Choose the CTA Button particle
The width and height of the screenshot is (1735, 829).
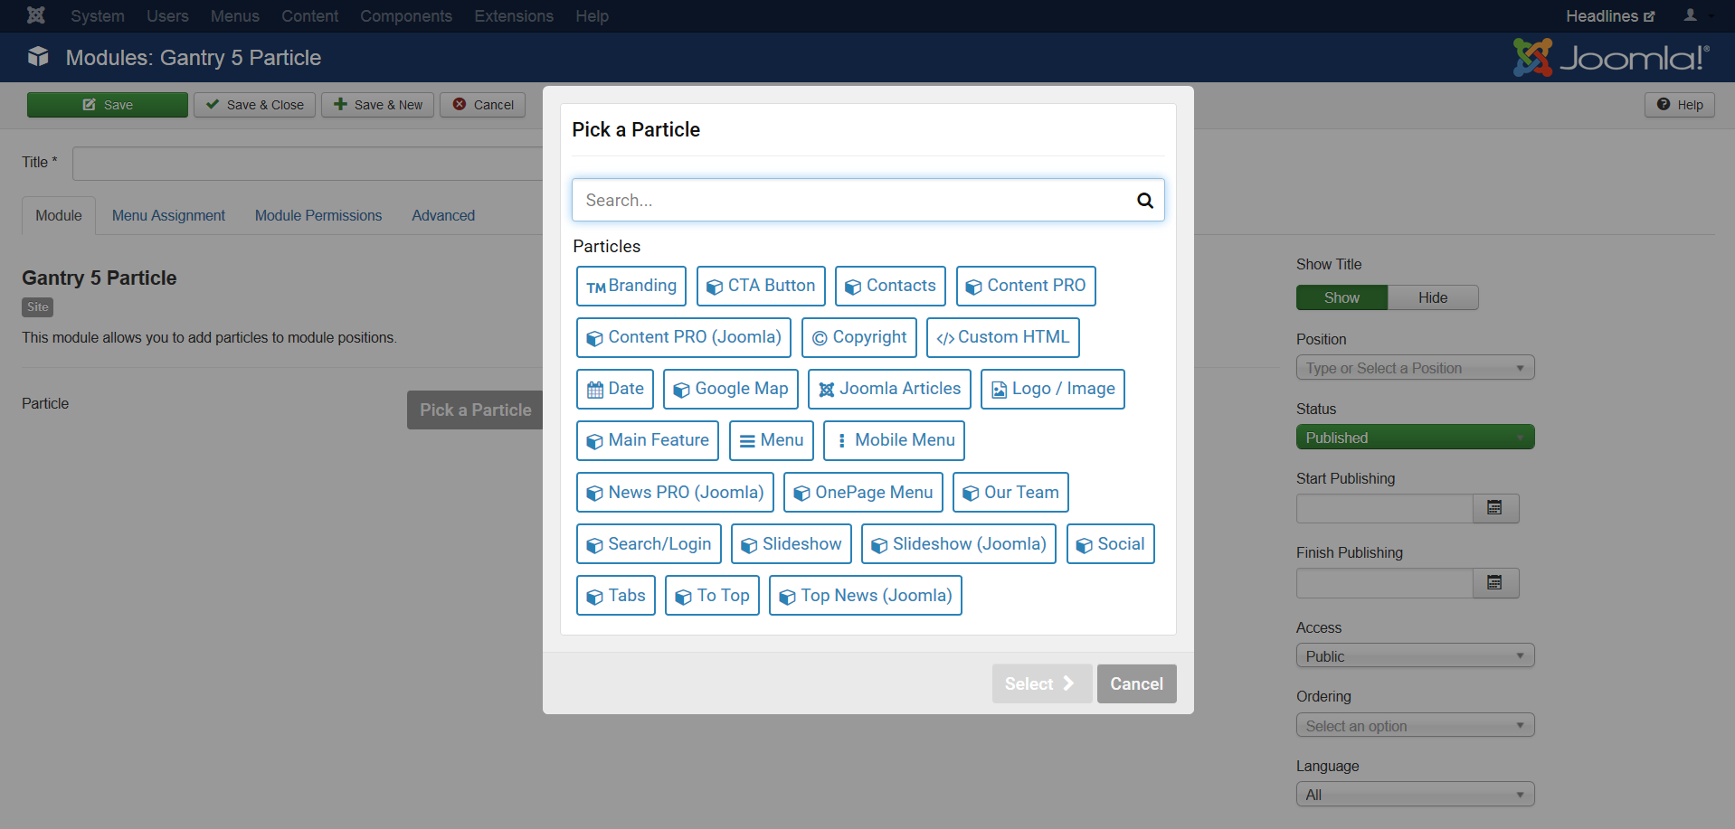(x=761, y=286)
